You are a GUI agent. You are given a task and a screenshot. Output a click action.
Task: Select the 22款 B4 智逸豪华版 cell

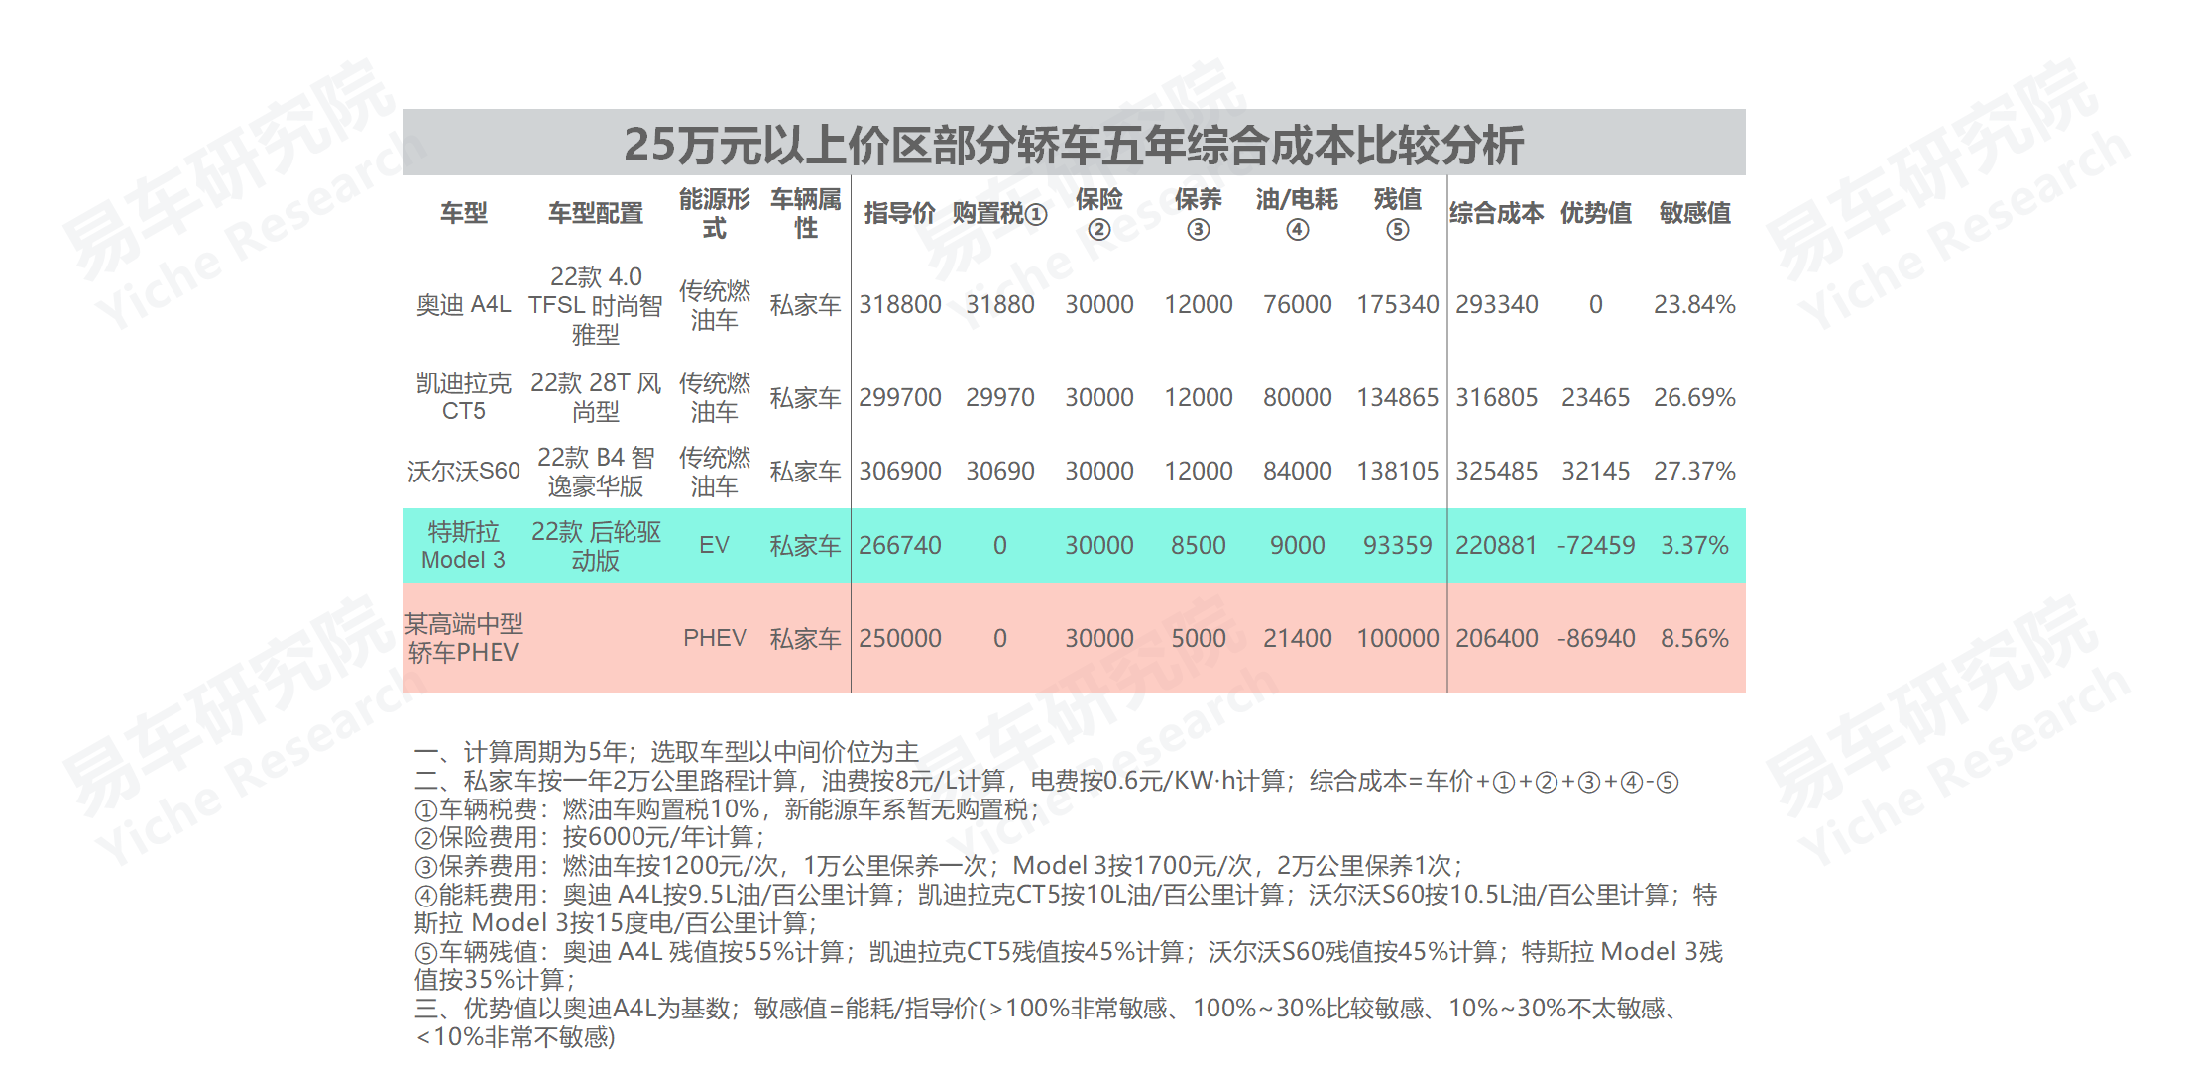596,472
